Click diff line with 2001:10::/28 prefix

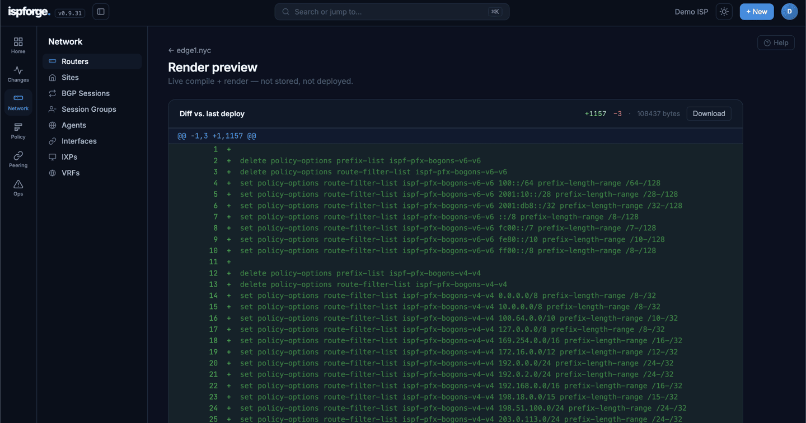tap(456, 194)
